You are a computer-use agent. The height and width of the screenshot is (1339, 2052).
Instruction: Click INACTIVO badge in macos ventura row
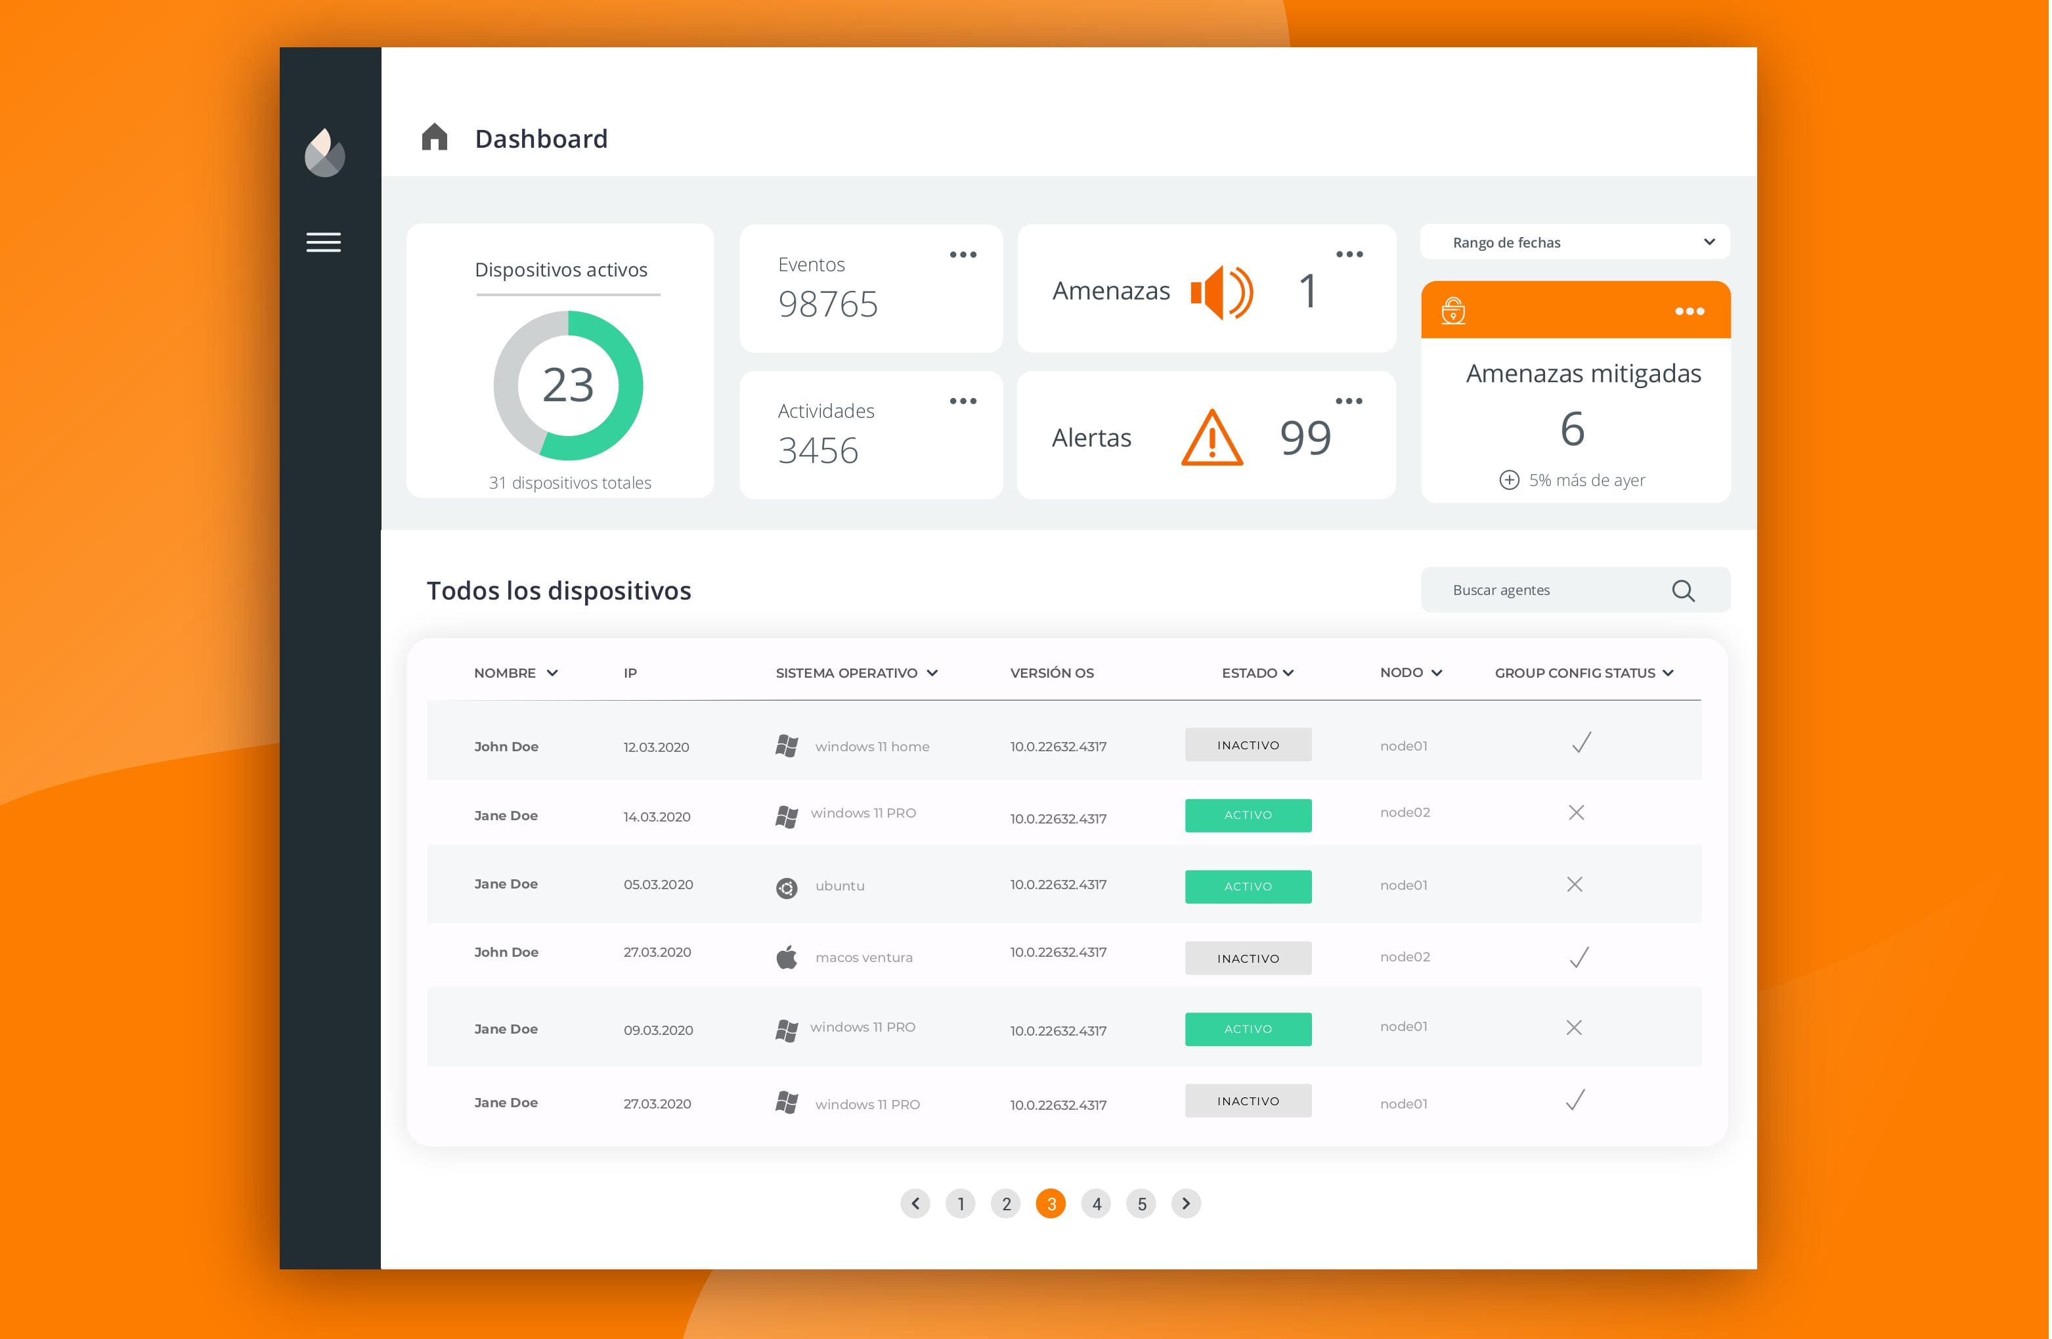[x=1248, y=959]
